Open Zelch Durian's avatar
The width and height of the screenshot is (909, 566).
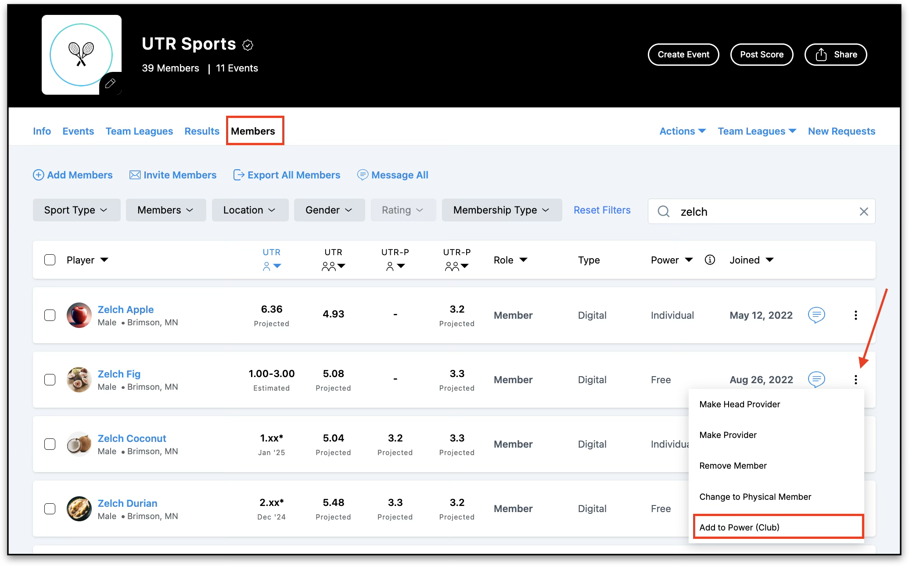[x=79, y=509]
